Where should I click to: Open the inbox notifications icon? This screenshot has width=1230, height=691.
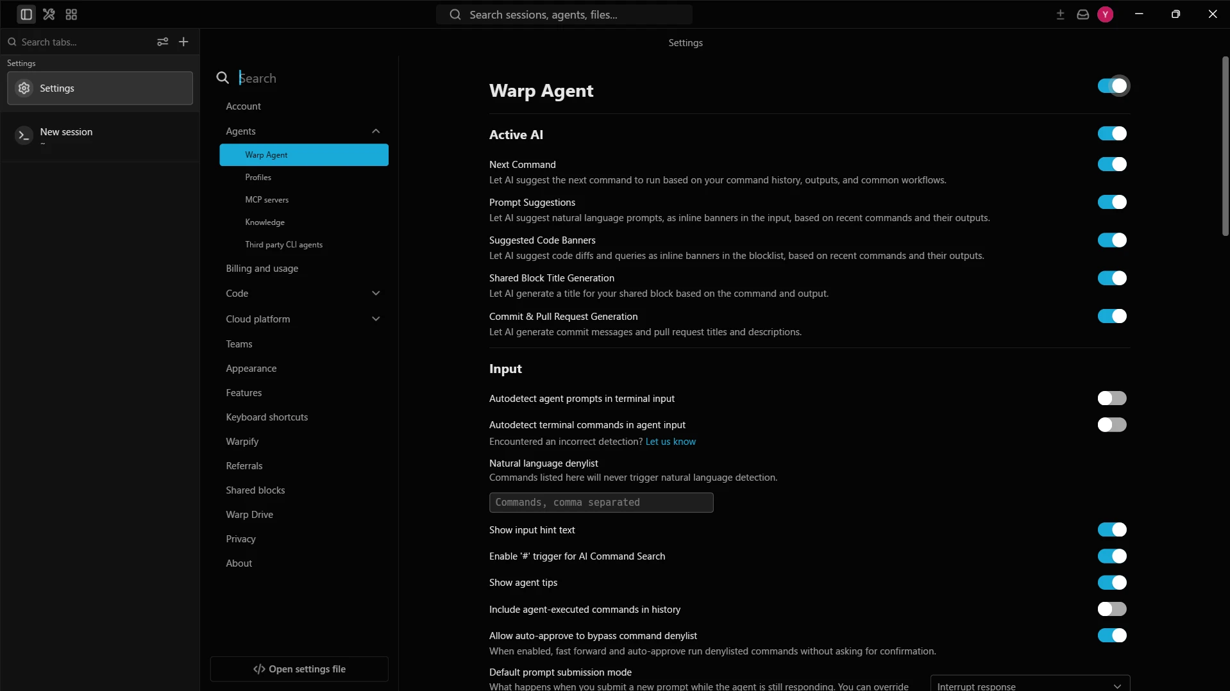[x=1083, y=14]
